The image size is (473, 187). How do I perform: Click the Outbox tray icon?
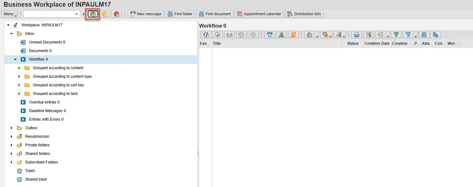pyautogui.click(x=19, y=128)
